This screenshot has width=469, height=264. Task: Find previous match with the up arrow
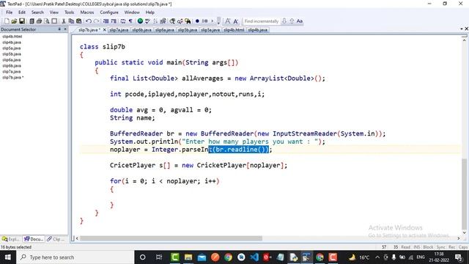point(292,21)
